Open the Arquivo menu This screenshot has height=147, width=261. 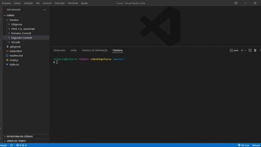point(6,3)
